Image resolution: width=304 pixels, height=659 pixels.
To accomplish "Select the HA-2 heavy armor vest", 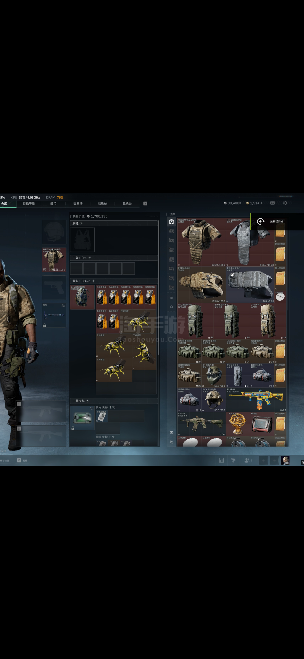I will point(250,242).
